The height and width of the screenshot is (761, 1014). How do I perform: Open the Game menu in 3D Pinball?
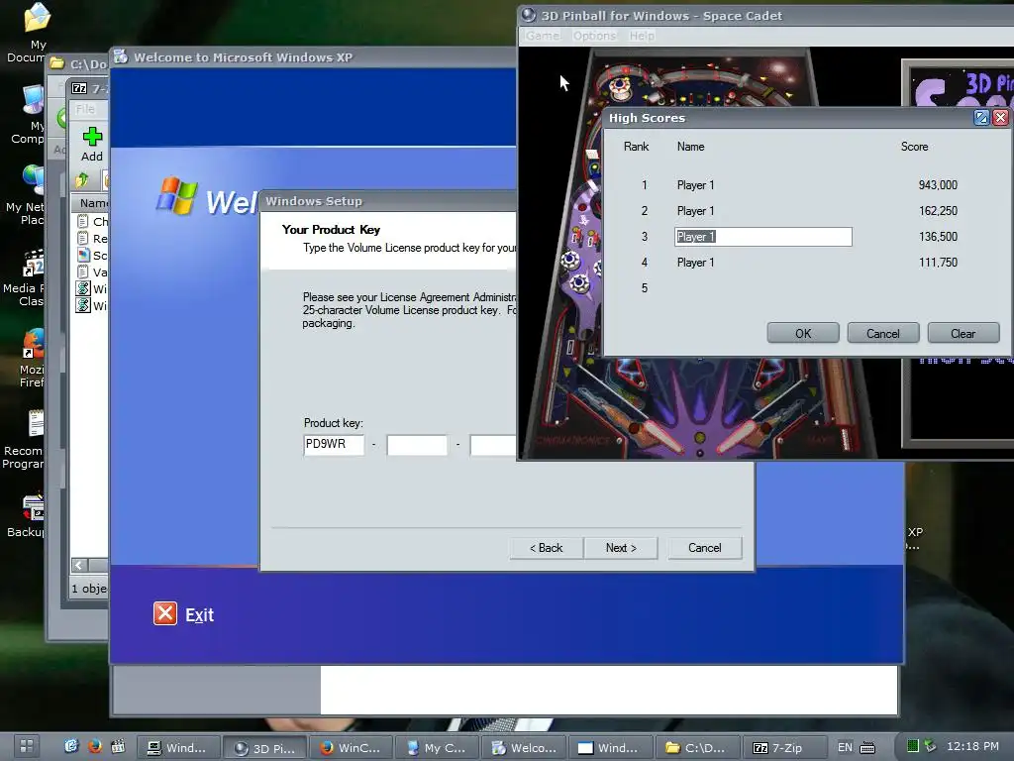(x=543, y=36)
